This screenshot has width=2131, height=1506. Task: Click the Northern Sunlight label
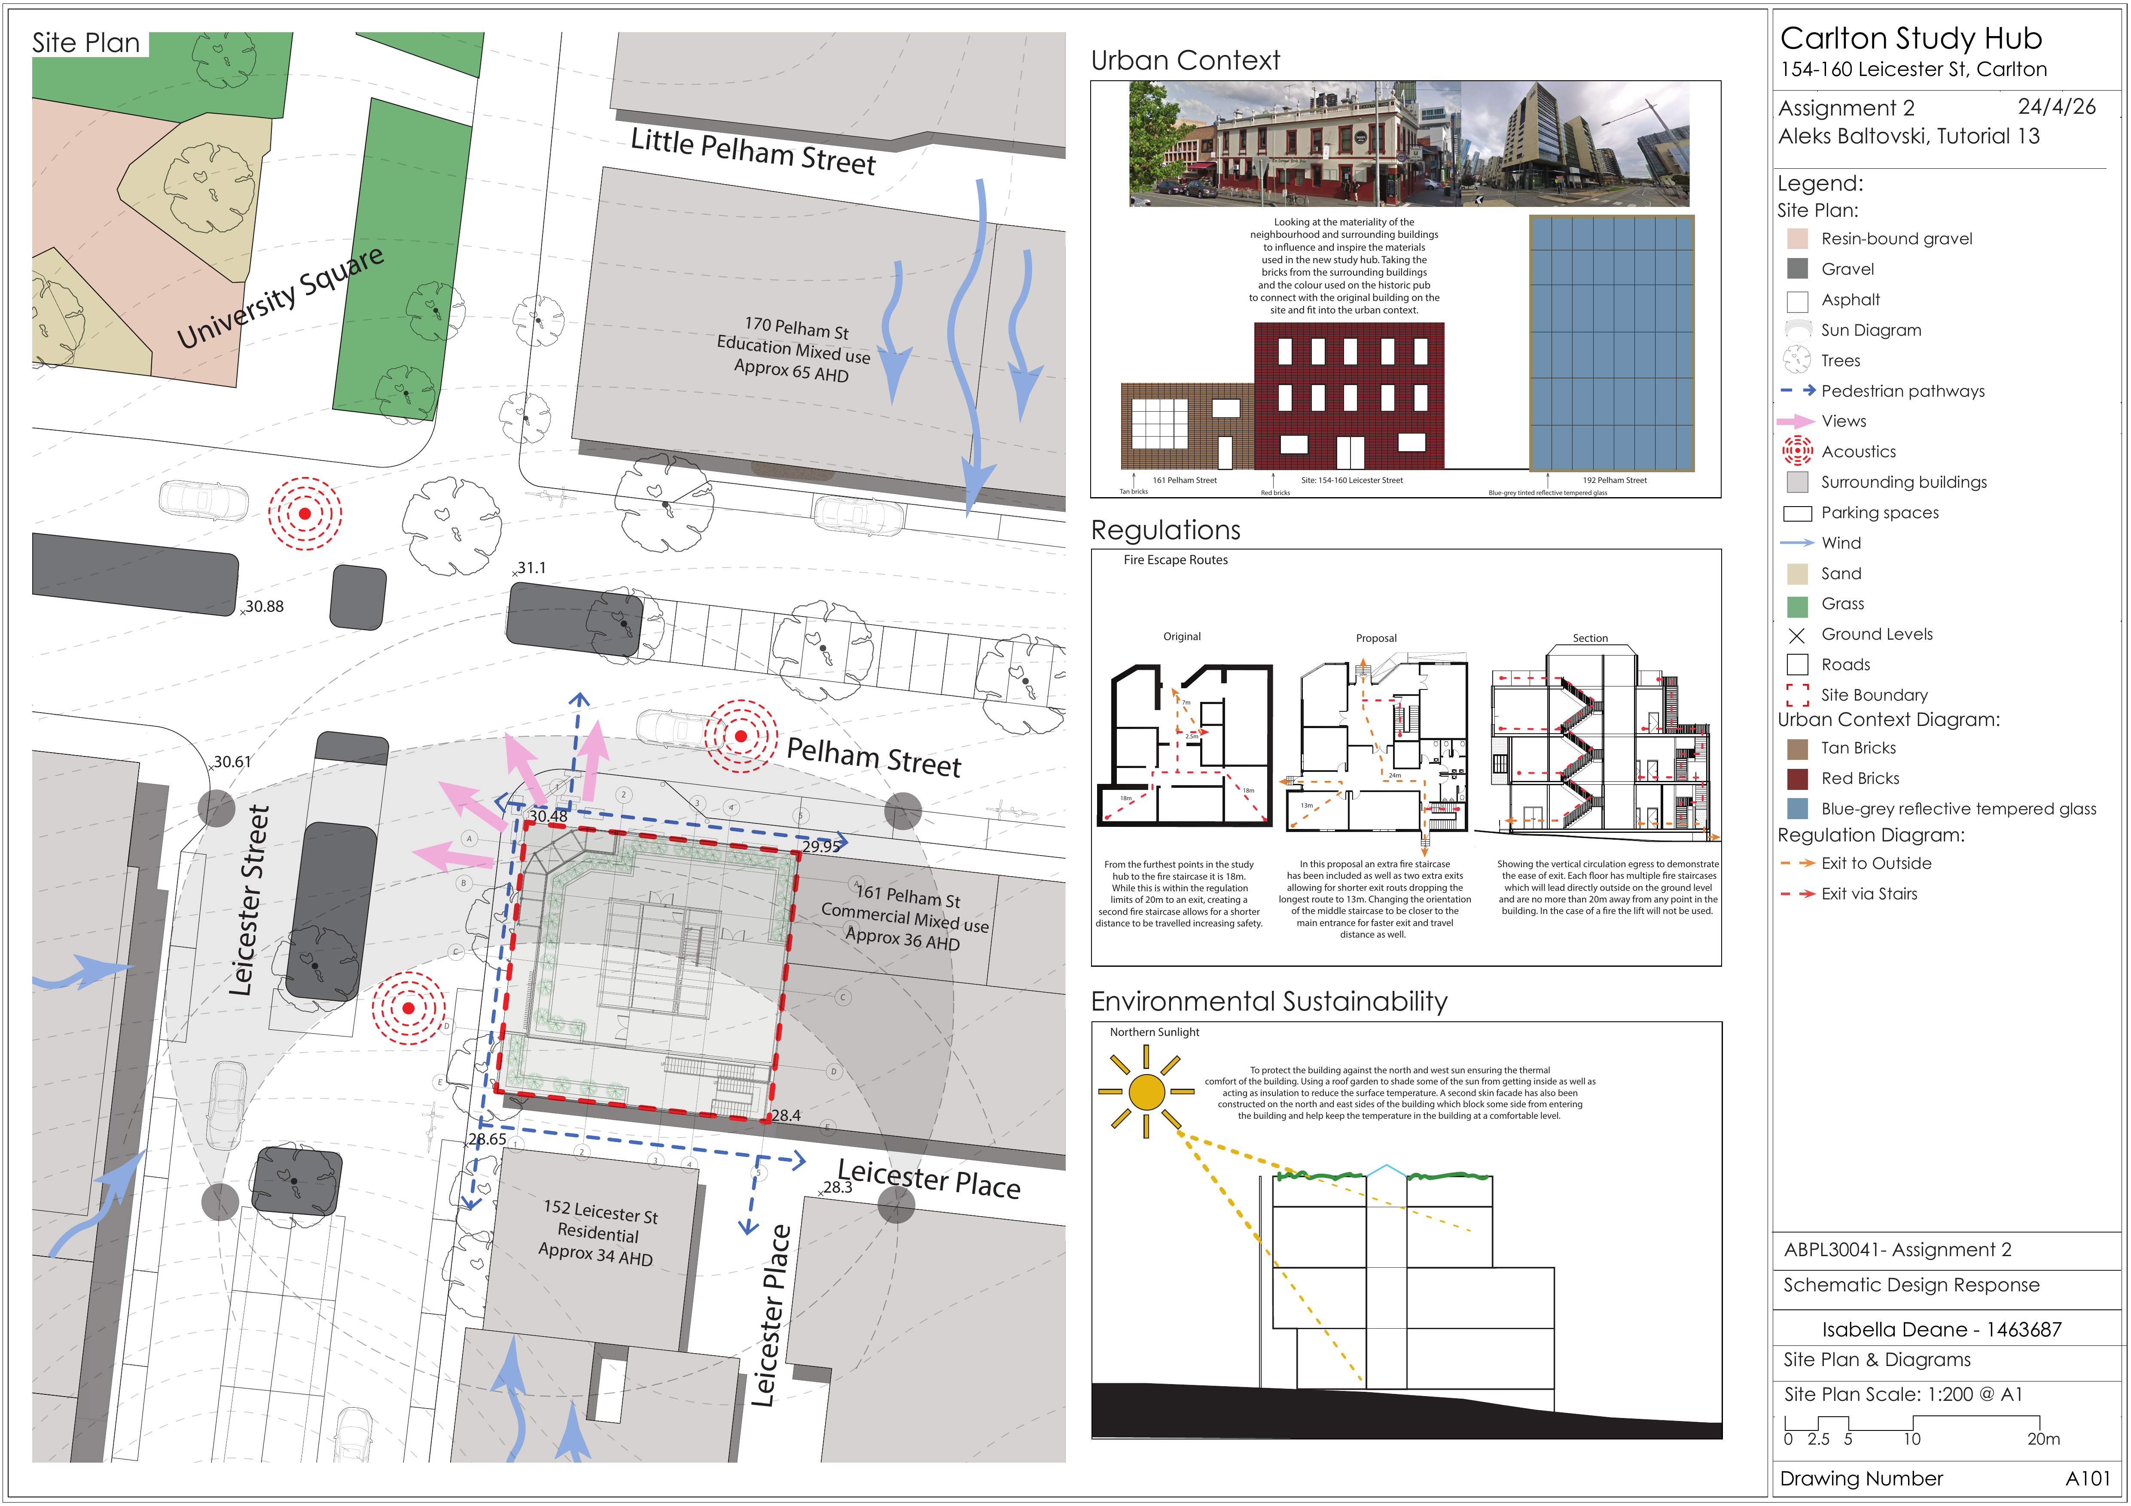(1155, 1032)
